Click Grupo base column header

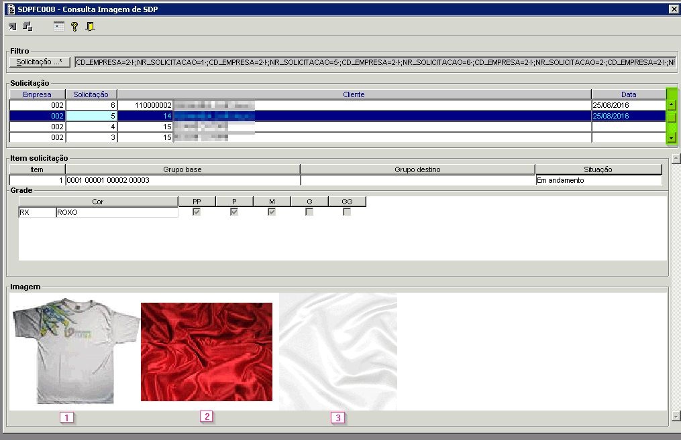point(182,169)
